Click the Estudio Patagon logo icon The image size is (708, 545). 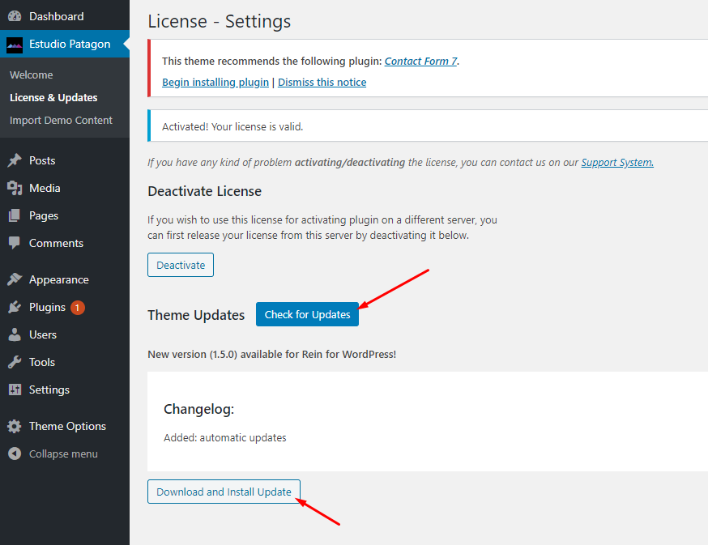coord(15,45)
